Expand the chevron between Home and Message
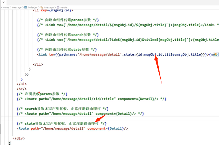Screen dimensions: 219x145 tap(11, 8)
